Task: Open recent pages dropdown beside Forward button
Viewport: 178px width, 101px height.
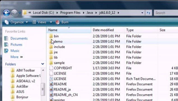Action: pos(20,13)
